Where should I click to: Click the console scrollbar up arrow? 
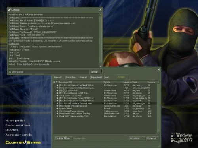point(100,15)
